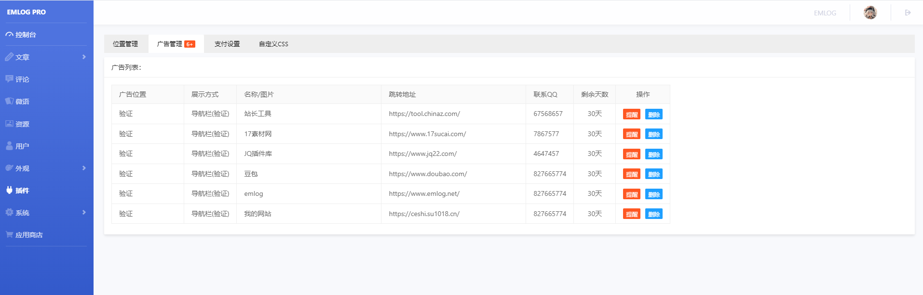Open 微语 in the sidebar
Viewport: 923px width, 295px height.
22,102
